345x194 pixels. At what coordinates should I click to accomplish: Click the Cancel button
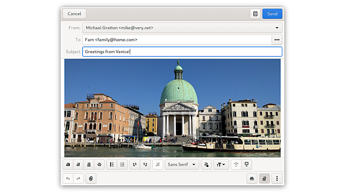(x=74, y=14)
